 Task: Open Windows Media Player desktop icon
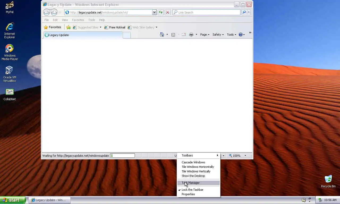pos(10,52)
